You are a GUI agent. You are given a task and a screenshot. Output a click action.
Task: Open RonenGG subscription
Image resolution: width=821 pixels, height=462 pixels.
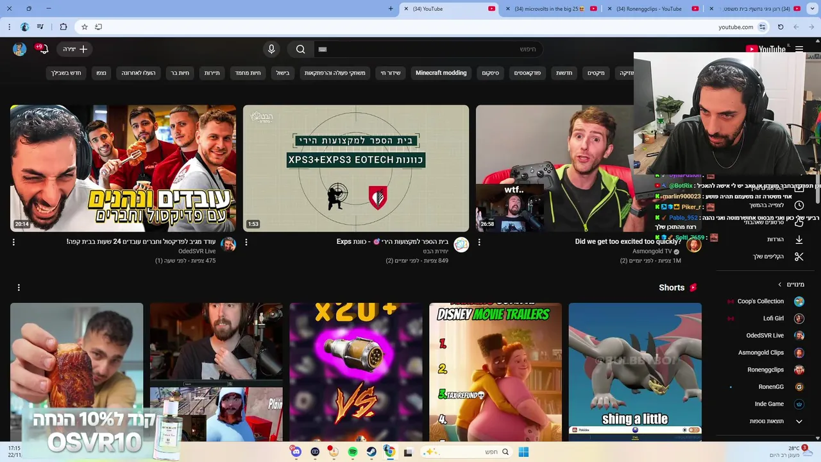(x=764, y=387)
